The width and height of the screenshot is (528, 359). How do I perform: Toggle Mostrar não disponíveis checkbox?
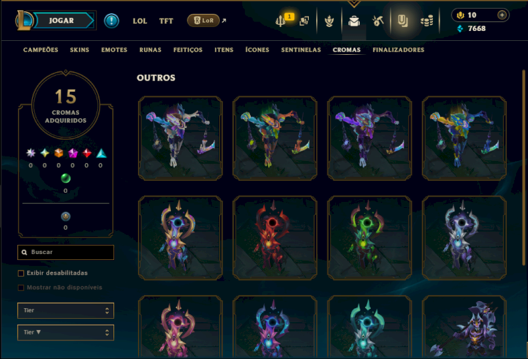[21, 288]
